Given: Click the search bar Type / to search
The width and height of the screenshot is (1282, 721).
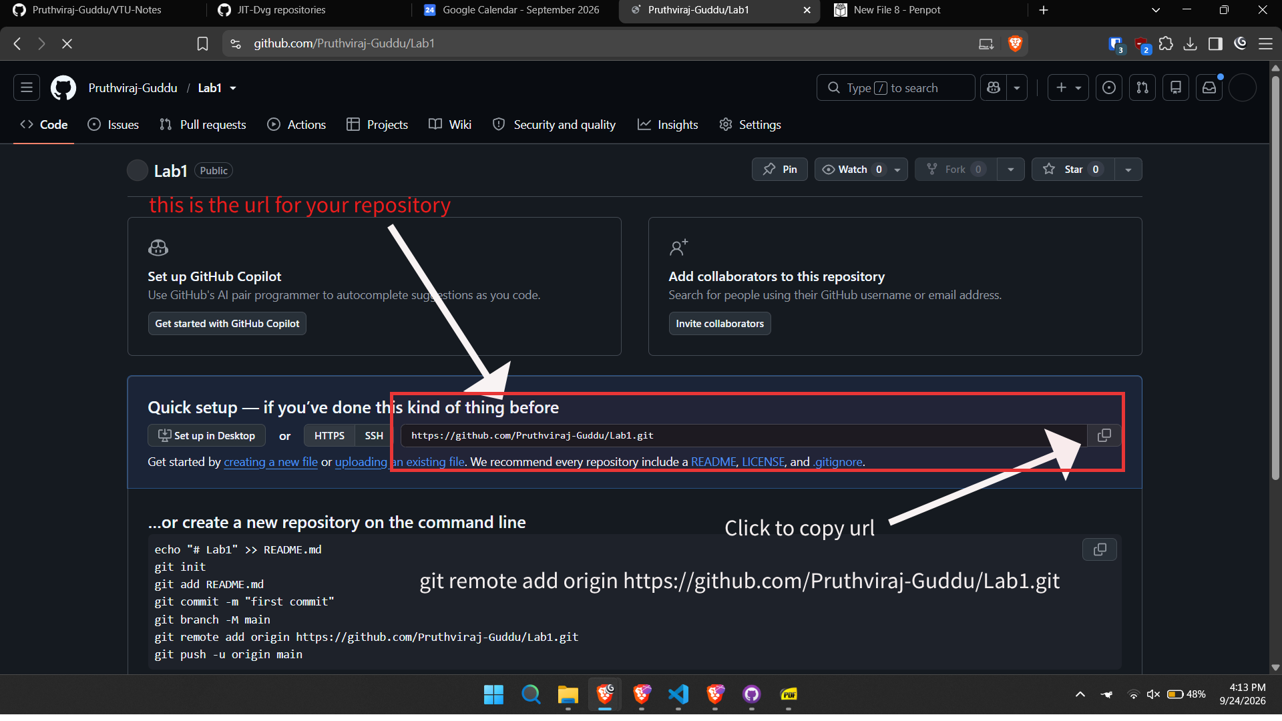Looking at the screenshot, I should 895,87.
